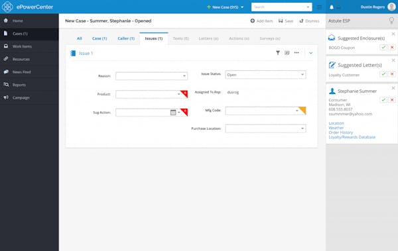Click the Dismiss button
Image resolution: width=398 pixels, height=251 pixels.
tap(309, 21)
